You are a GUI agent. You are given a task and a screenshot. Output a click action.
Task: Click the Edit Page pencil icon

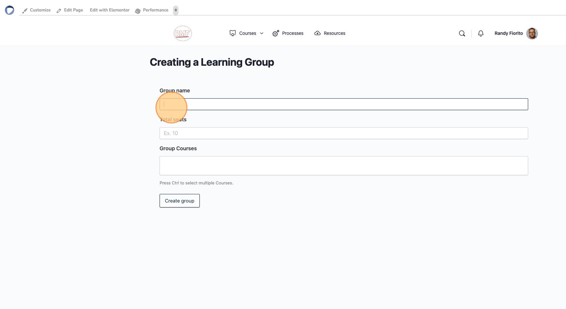(x=59, y=11)
